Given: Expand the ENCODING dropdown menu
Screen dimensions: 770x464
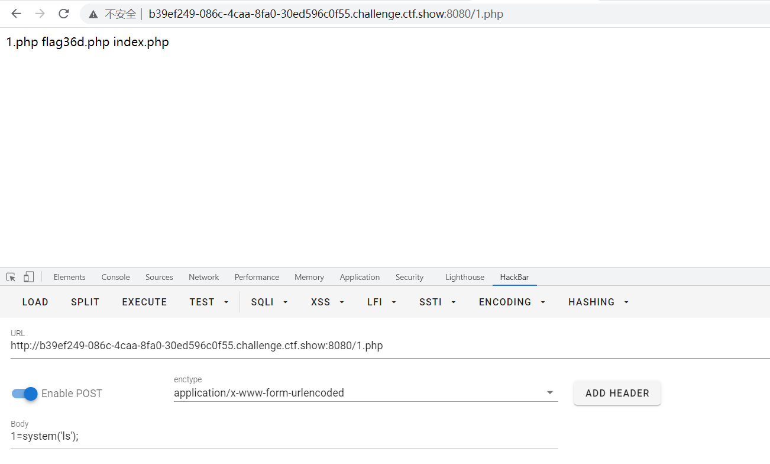Looking at the screenshot, I should pyautogui.click(x=512, y=302).
